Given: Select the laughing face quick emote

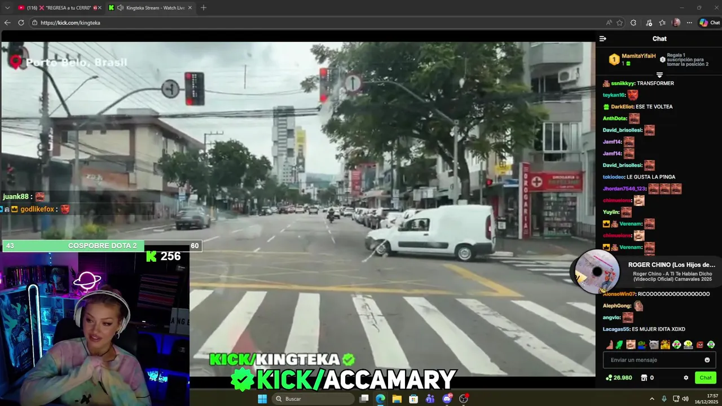Looking at the screenshot, I should coord(631,345).
